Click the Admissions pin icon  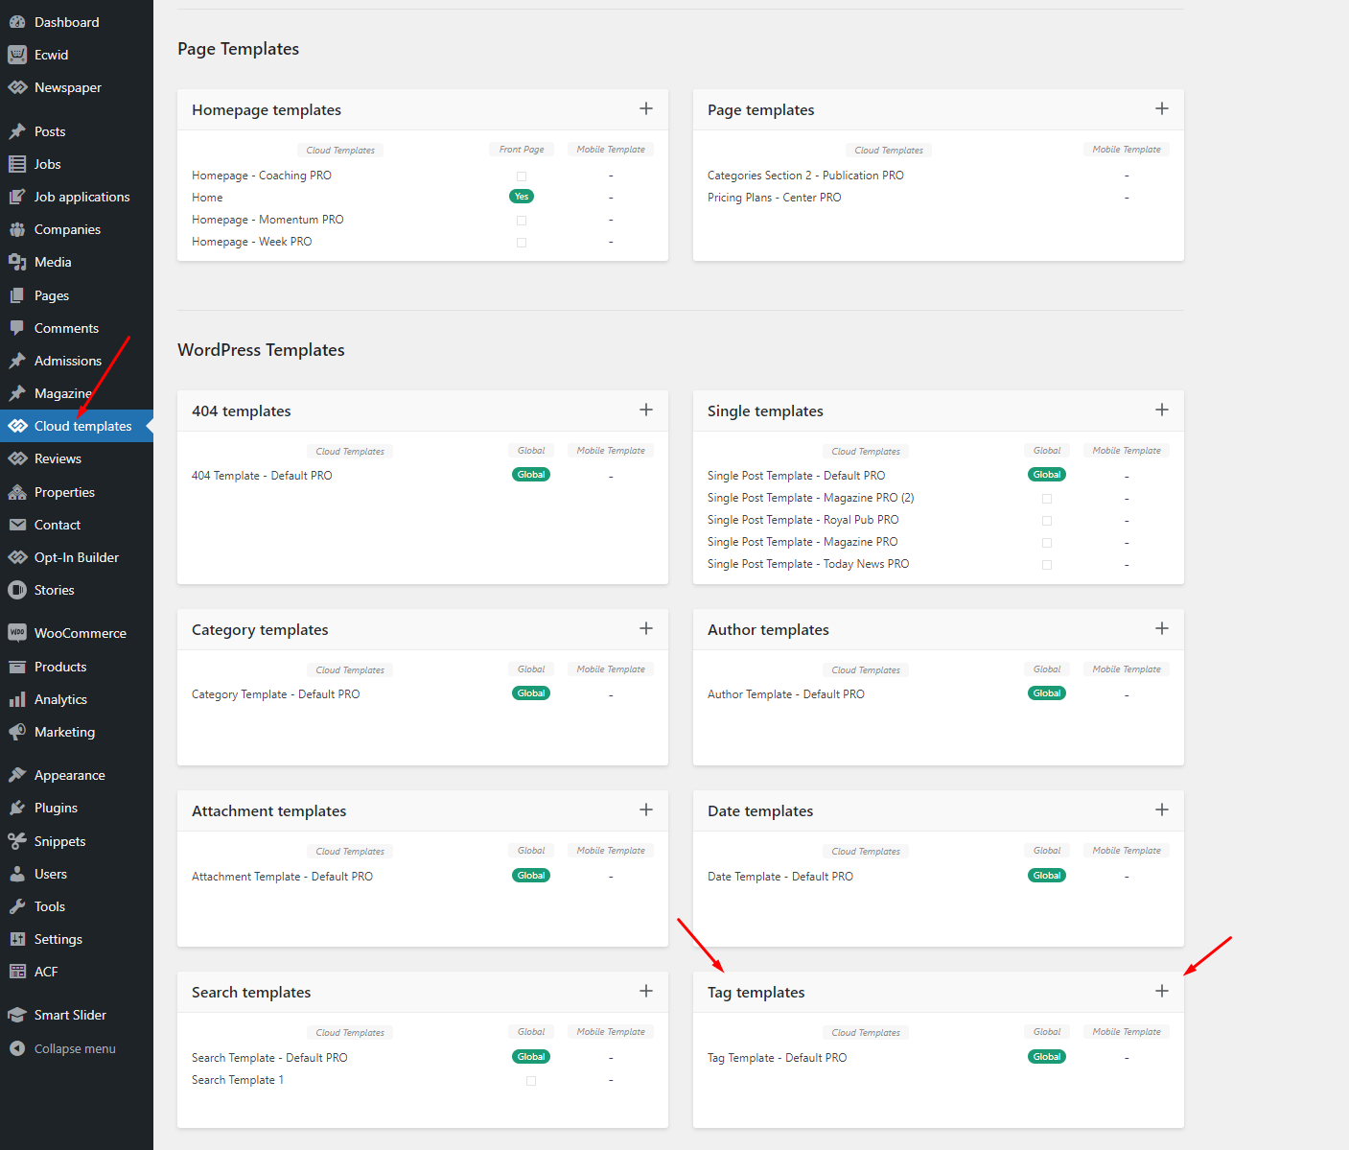pyautogui.click(x=17, y=361)
